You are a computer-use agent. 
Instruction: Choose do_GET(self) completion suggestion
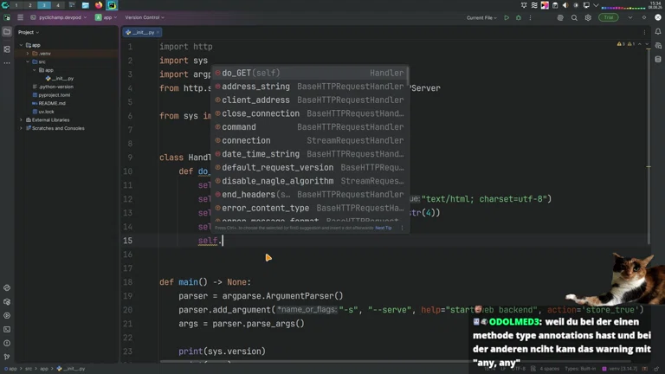point(310,73)
